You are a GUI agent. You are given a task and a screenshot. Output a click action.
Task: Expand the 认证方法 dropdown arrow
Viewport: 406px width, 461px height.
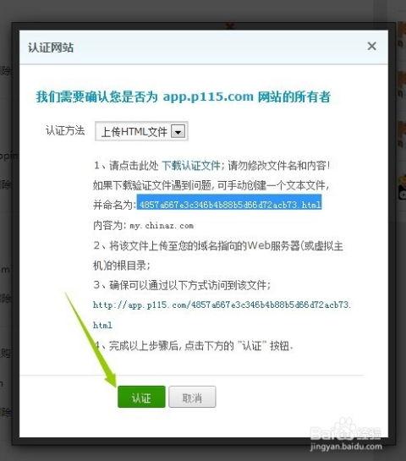click(178, 131)
